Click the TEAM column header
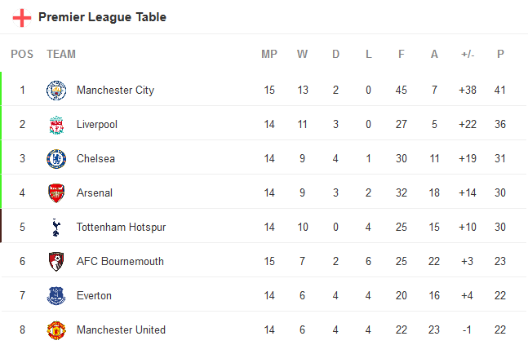 point(61,55)
